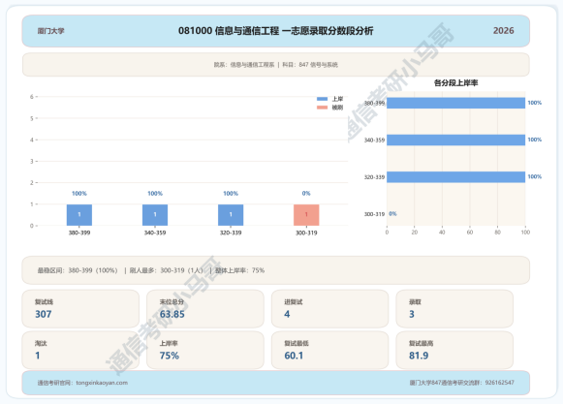Open the 淘汰 1 stat card

[x=80, y=350]
